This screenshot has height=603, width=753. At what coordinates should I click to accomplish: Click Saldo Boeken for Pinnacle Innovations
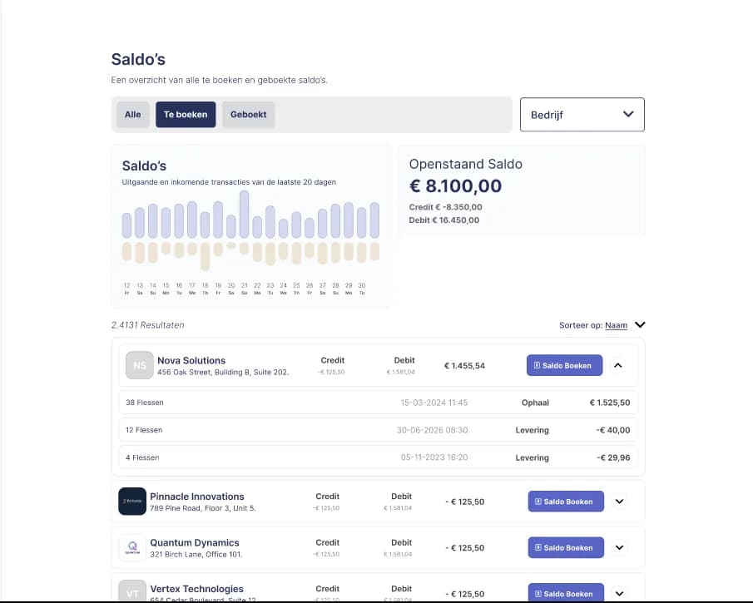[566, 502]
